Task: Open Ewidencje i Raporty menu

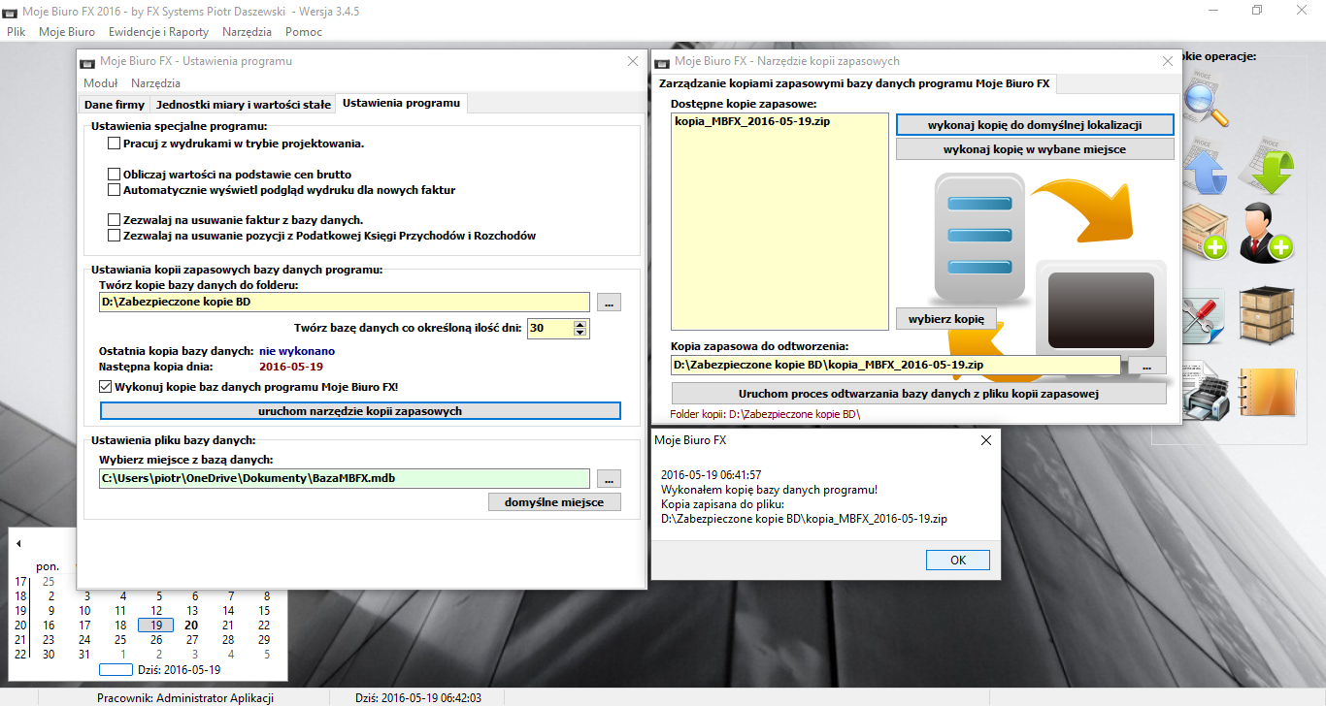Action: point(158,32)
